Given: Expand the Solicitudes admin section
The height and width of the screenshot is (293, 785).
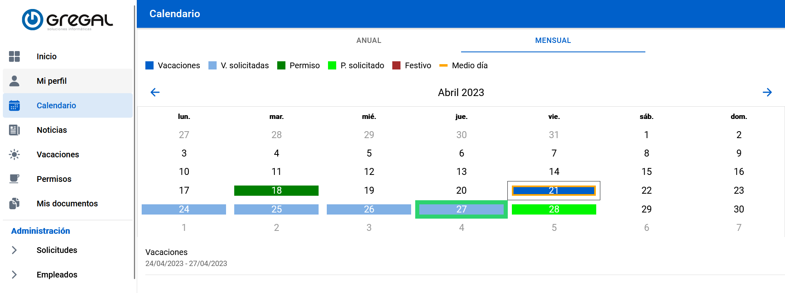Looking at the screenshot, I should click(14, 250).
